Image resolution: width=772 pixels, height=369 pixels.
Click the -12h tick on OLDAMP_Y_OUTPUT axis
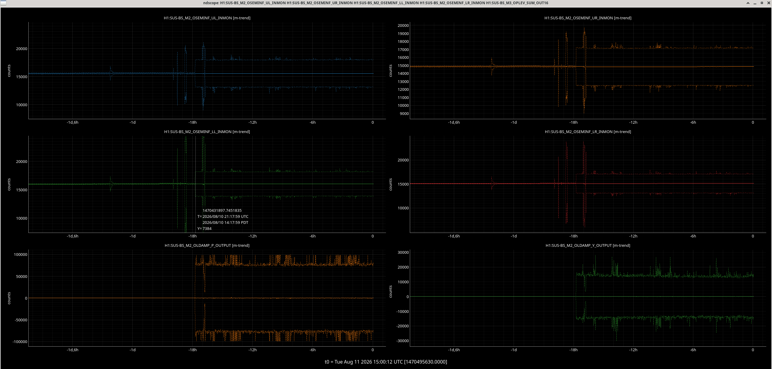[633, 350]
